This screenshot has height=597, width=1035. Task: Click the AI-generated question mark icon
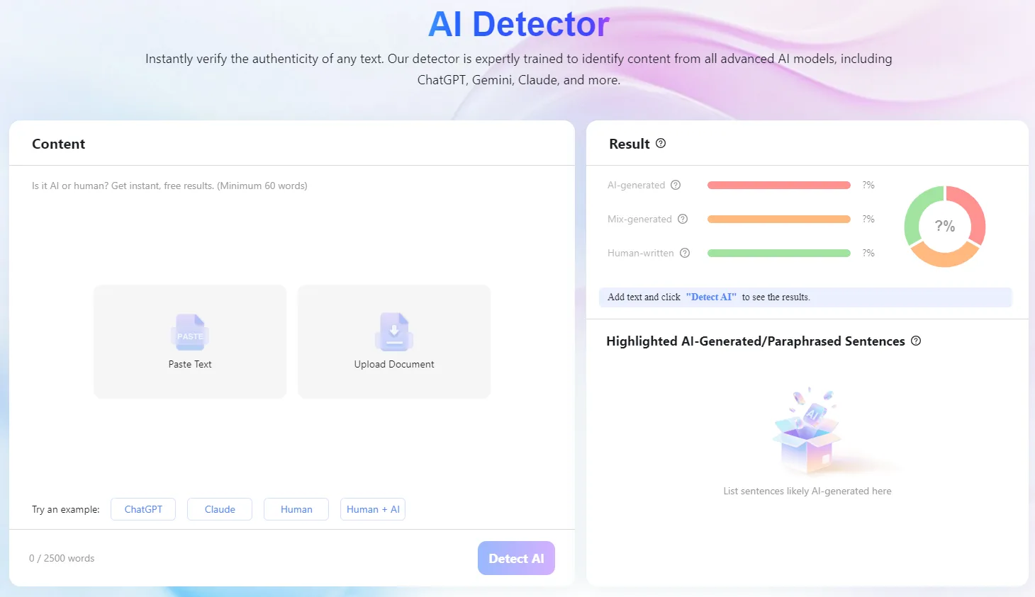675,185
